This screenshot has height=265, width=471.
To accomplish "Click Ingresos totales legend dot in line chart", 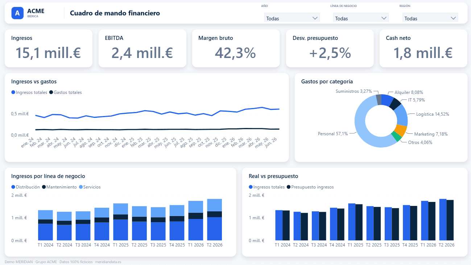I will click(x=13, y=92).
